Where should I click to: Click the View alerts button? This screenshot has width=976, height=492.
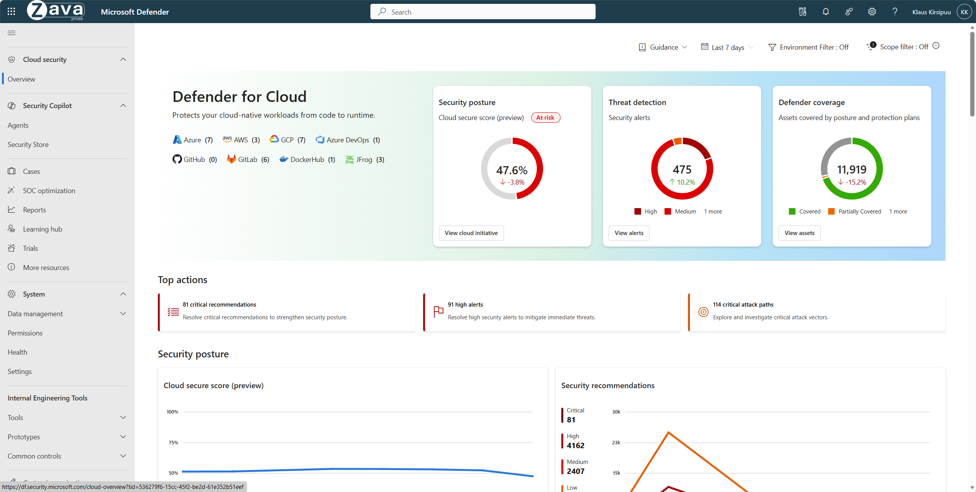[629, 233]
